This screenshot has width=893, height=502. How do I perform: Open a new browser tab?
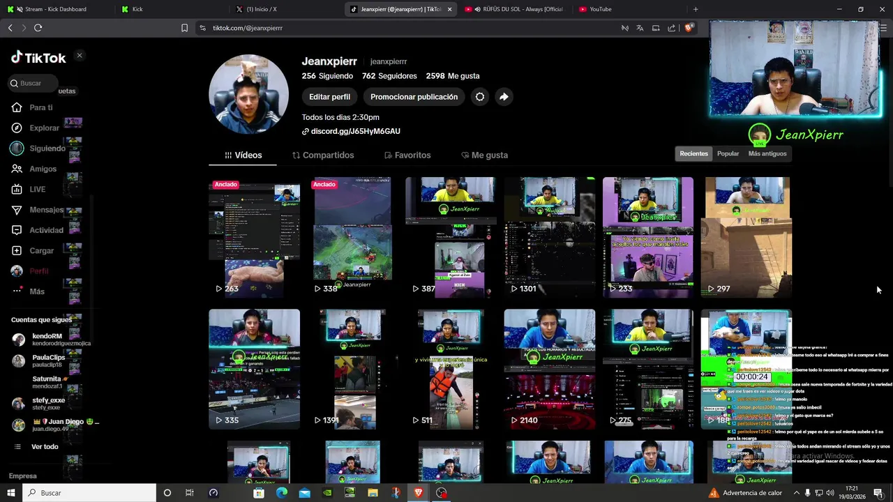(696, 9)
